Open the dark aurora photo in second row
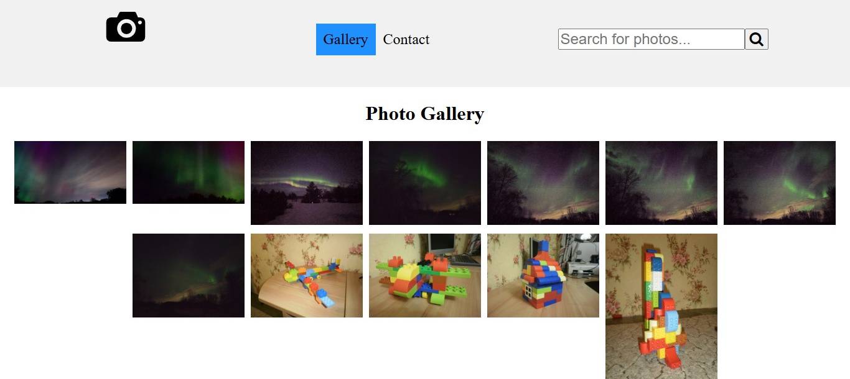This screenshot has height=379, width=850. [189, 275]
